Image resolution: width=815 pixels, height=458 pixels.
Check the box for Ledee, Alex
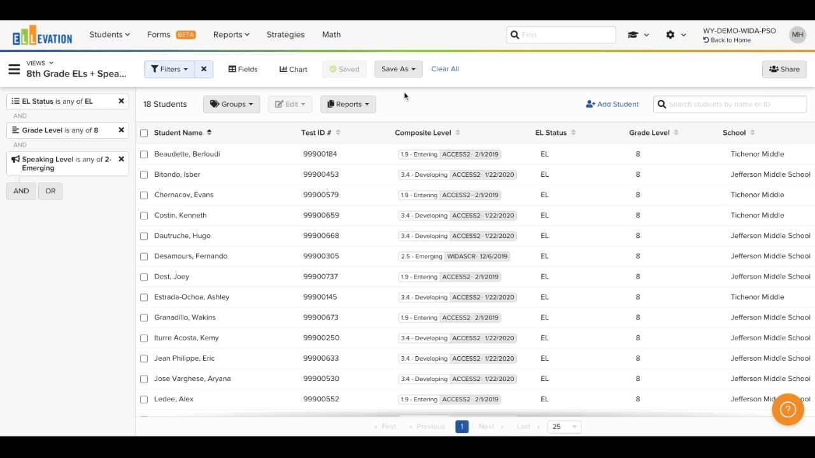[x=144, y=399]
